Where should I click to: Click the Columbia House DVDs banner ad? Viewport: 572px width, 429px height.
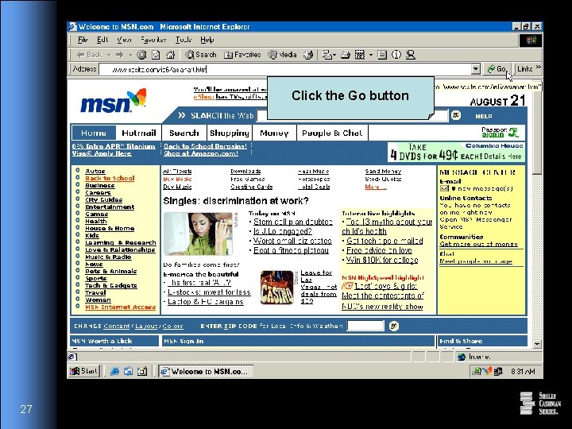point(456,152)
